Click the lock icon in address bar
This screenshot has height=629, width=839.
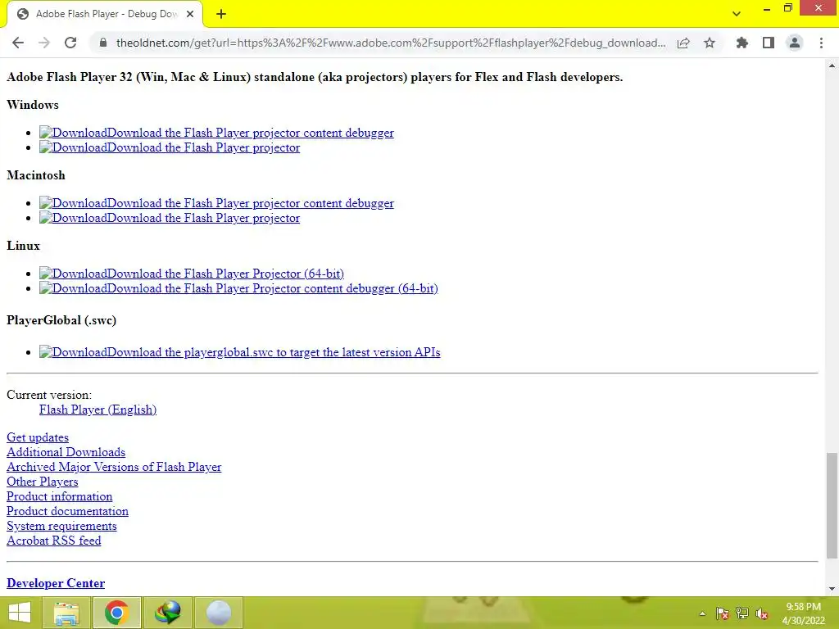(103, 43)
